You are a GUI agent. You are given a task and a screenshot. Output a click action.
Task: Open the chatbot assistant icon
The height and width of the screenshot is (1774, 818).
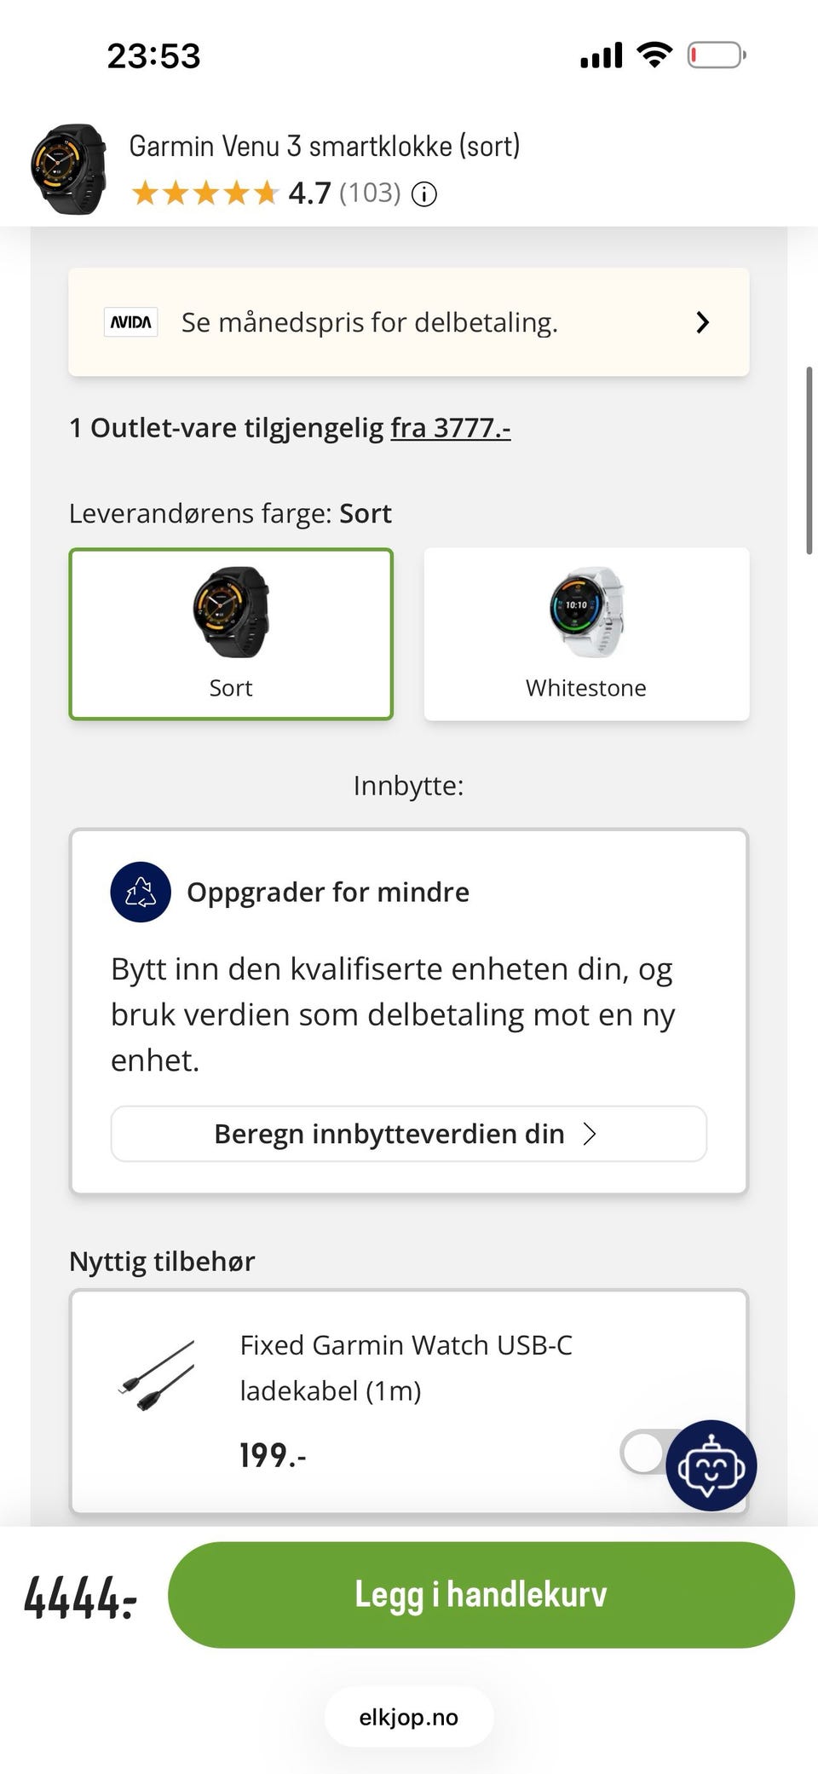point(711,1465)
